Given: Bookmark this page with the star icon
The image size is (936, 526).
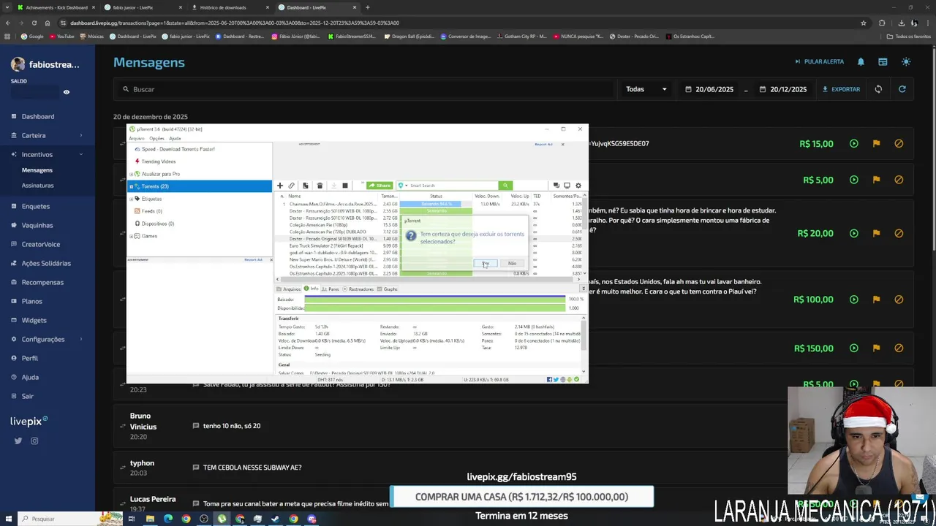Looking at the screenshot, I should [x=864, y=23].
